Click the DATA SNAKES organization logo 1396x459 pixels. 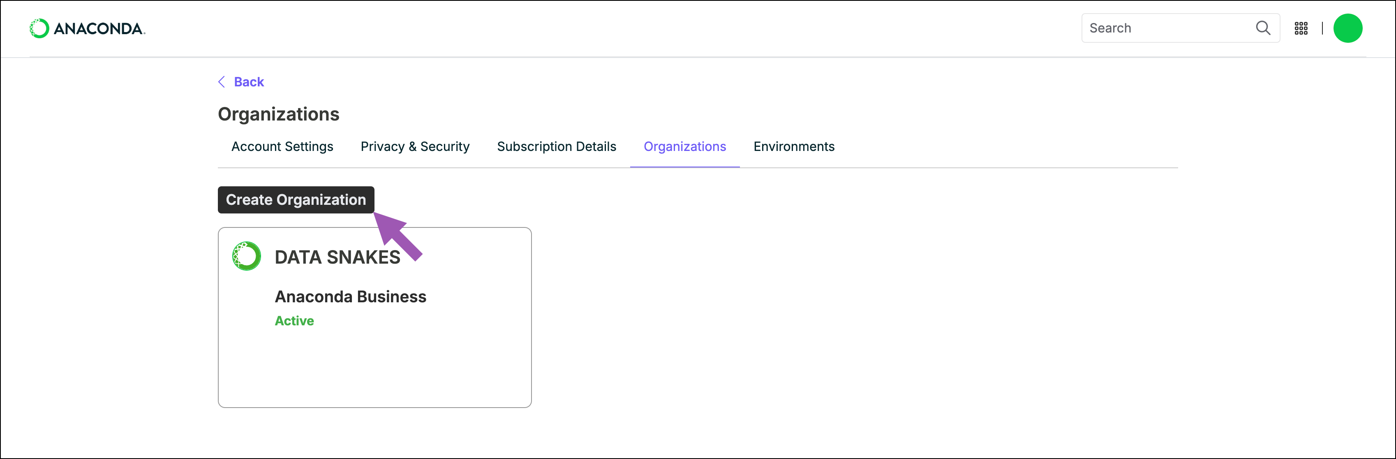[x=247, y=256]
